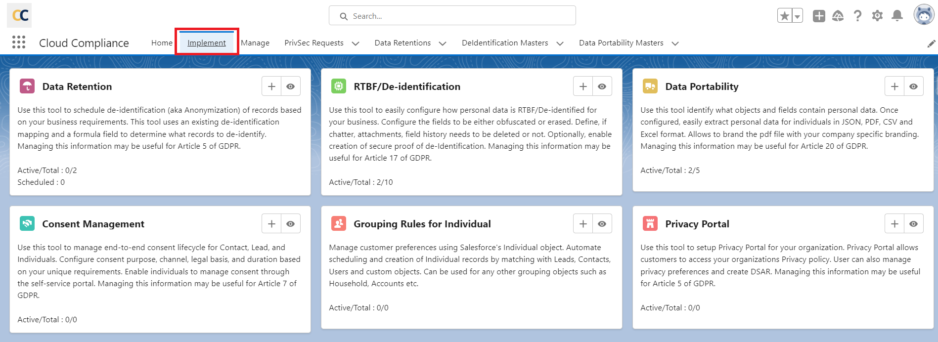
Task: Go to the Home tab
Action: point(162,43)
